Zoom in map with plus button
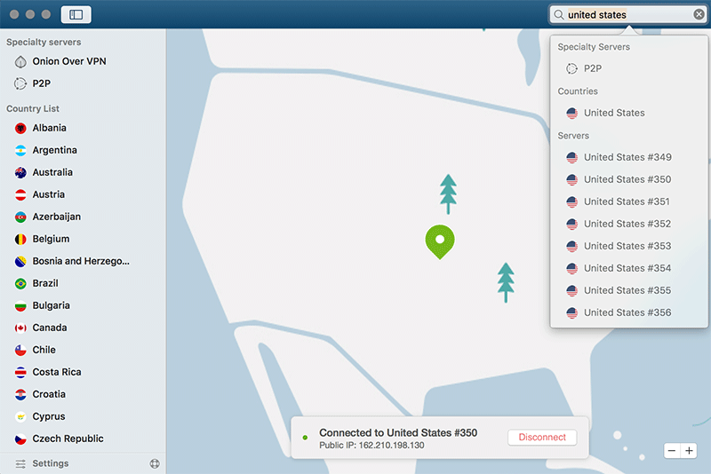 (x=690, y=450)
